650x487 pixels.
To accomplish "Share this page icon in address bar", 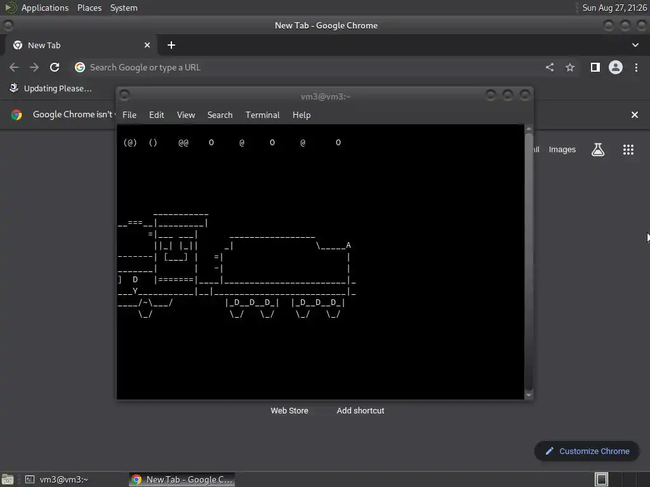I will [550, 67].
